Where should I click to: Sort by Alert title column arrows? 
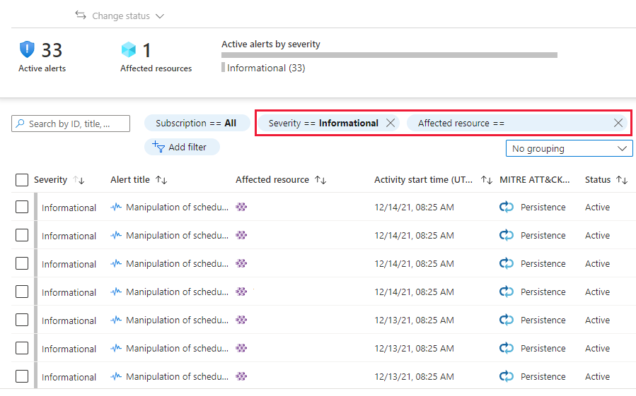(x=161, y=180)
